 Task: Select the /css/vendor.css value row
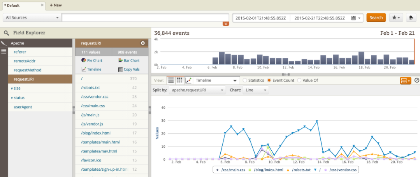pos(111,97)
